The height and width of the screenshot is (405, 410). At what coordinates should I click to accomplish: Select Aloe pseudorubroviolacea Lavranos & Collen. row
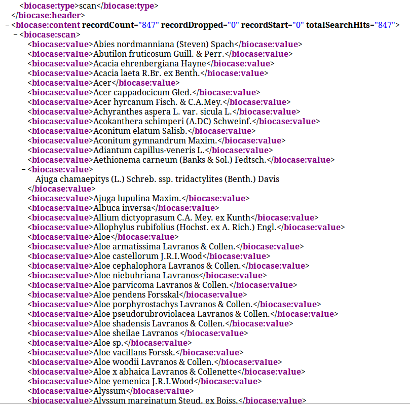(183, 314)
